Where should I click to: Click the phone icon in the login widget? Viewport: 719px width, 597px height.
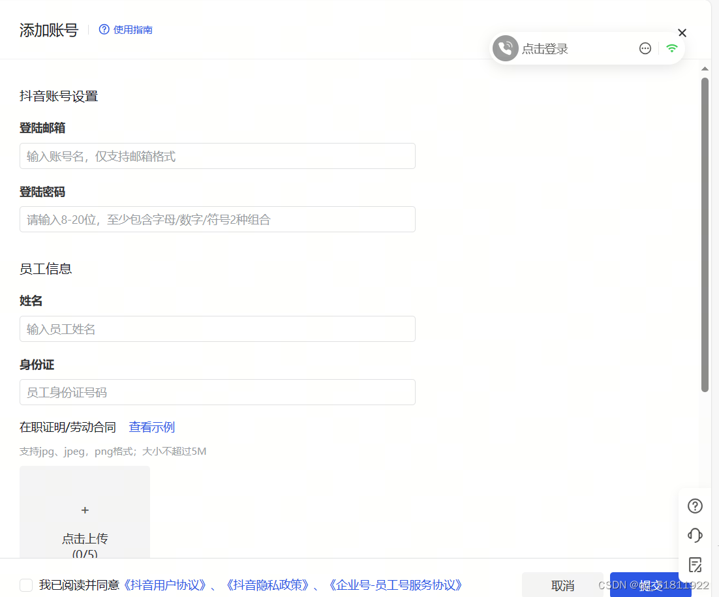pos(505,48)
